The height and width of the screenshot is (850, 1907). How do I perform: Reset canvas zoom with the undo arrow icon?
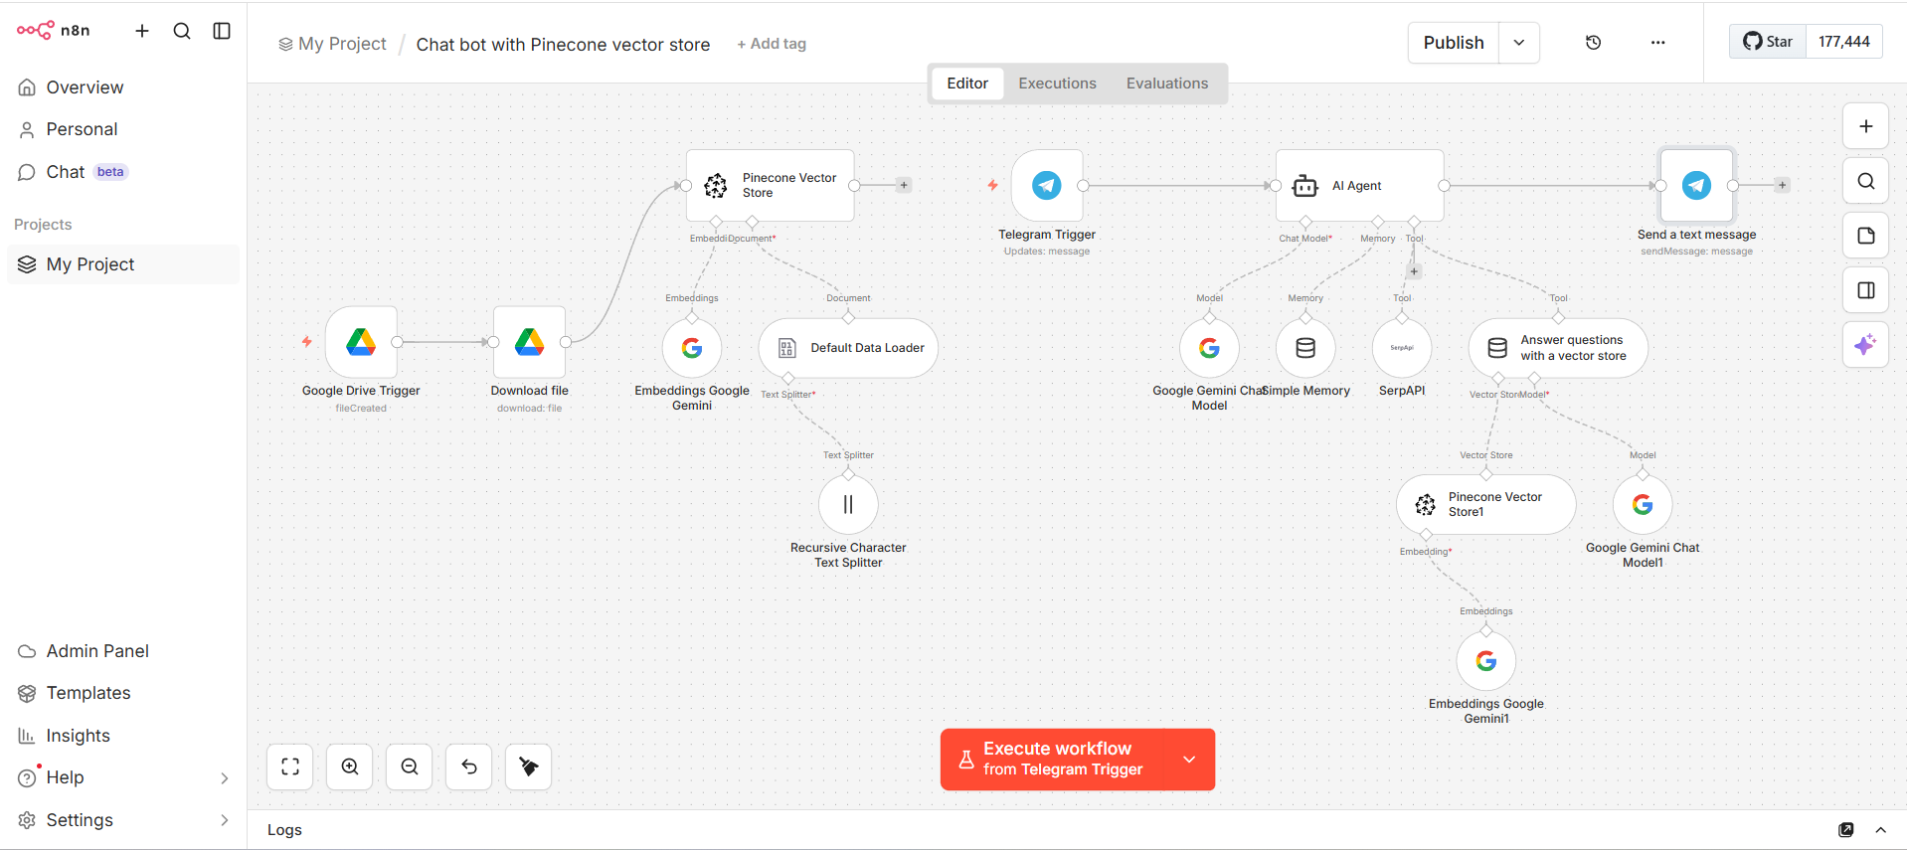(469, 766)
